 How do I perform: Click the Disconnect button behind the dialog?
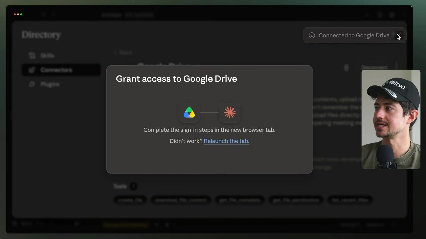click(x=374, y=67)
